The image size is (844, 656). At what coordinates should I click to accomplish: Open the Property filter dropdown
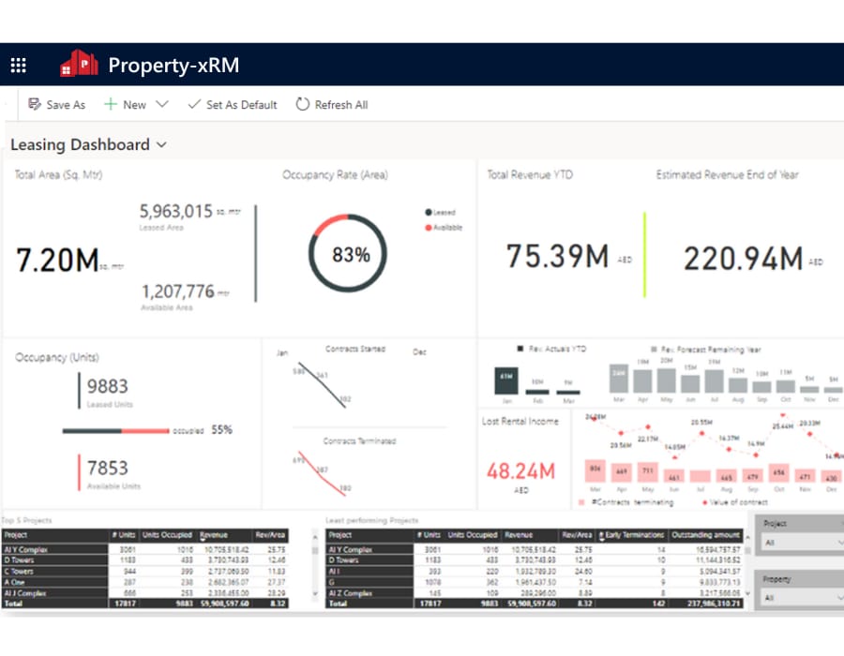797,597
